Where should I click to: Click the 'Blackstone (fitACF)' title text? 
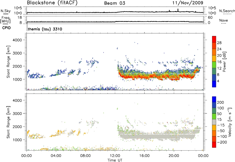coord(52,3)
